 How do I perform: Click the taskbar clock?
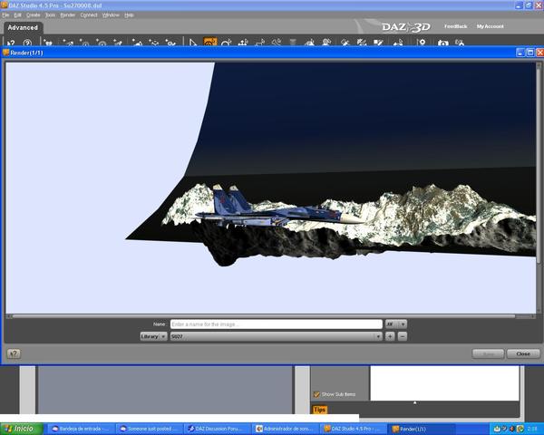[532, 429]
